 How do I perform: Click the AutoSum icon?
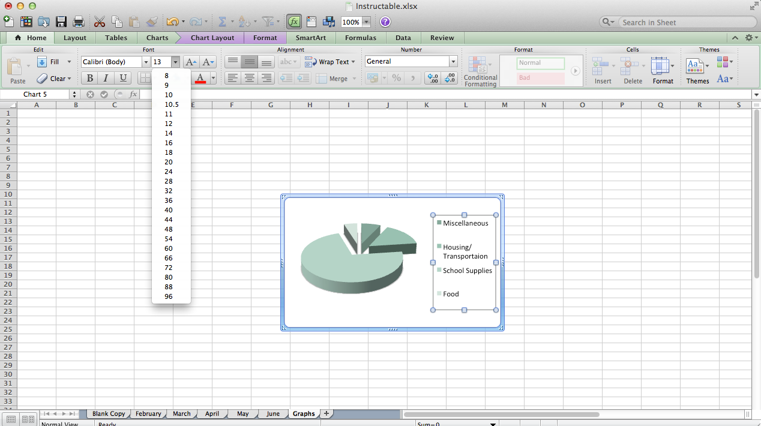coord(222,21)
